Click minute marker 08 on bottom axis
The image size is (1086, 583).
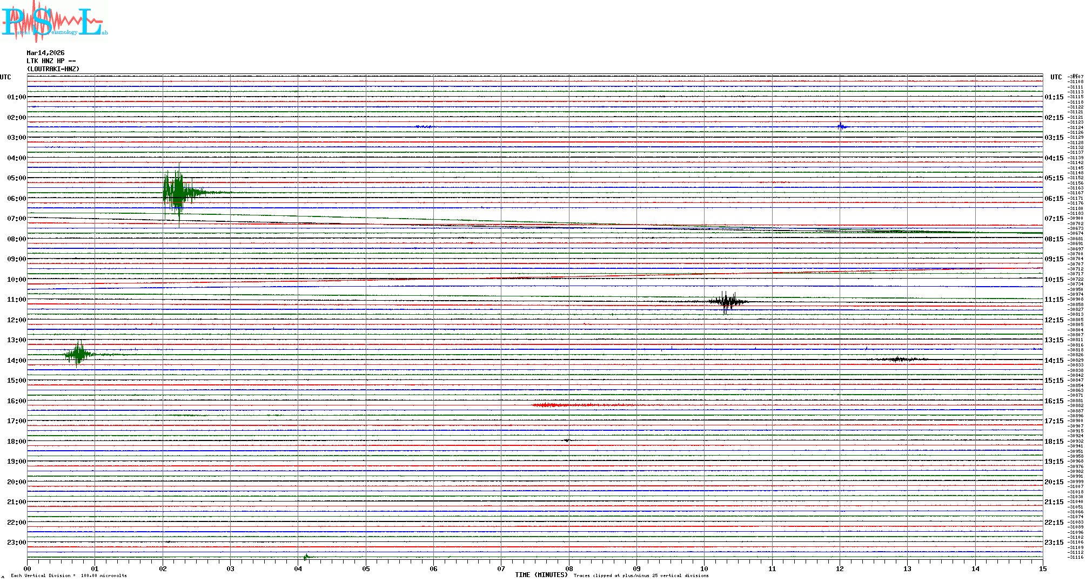click(569, 568)
